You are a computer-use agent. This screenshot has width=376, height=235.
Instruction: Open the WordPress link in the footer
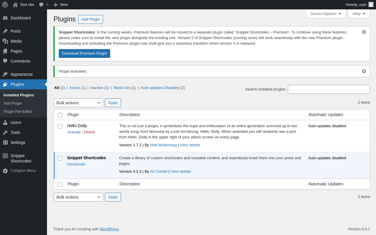109,229
